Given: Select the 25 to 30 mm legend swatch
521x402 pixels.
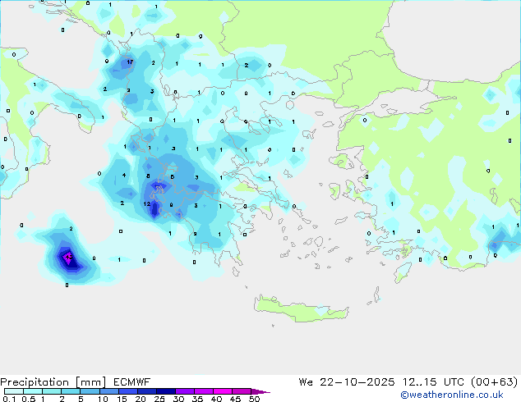Looking at the screenshot, I should pyautogui.click(x=166, y=391).
